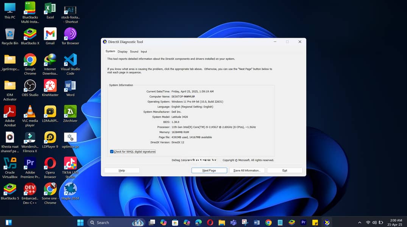Close DirectX Diagnostic Tool window
This screenshot has width=407, height=227.
(300, 42)
